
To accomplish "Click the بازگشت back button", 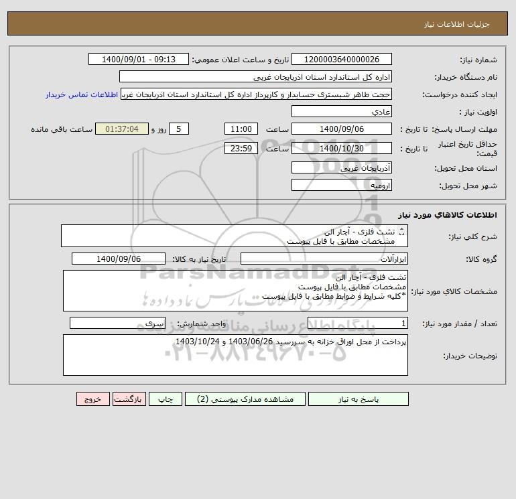I will 129,399.
